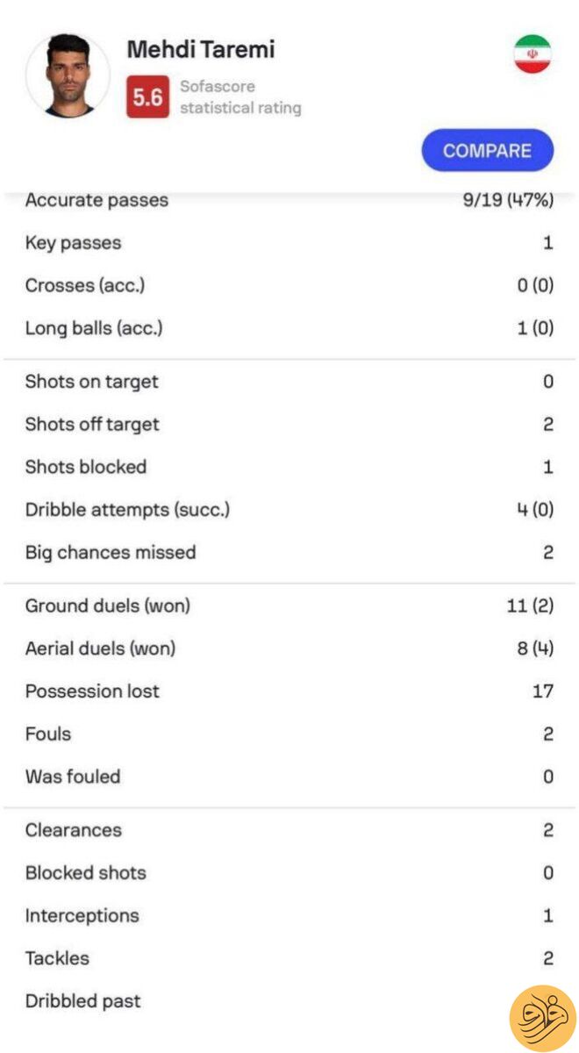Select Shots on target stat
This screenshot has width=579, height=1053.
click(289, 382)
